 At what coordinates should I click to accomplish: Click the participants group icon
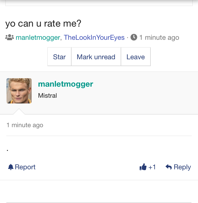coord(10,37)
